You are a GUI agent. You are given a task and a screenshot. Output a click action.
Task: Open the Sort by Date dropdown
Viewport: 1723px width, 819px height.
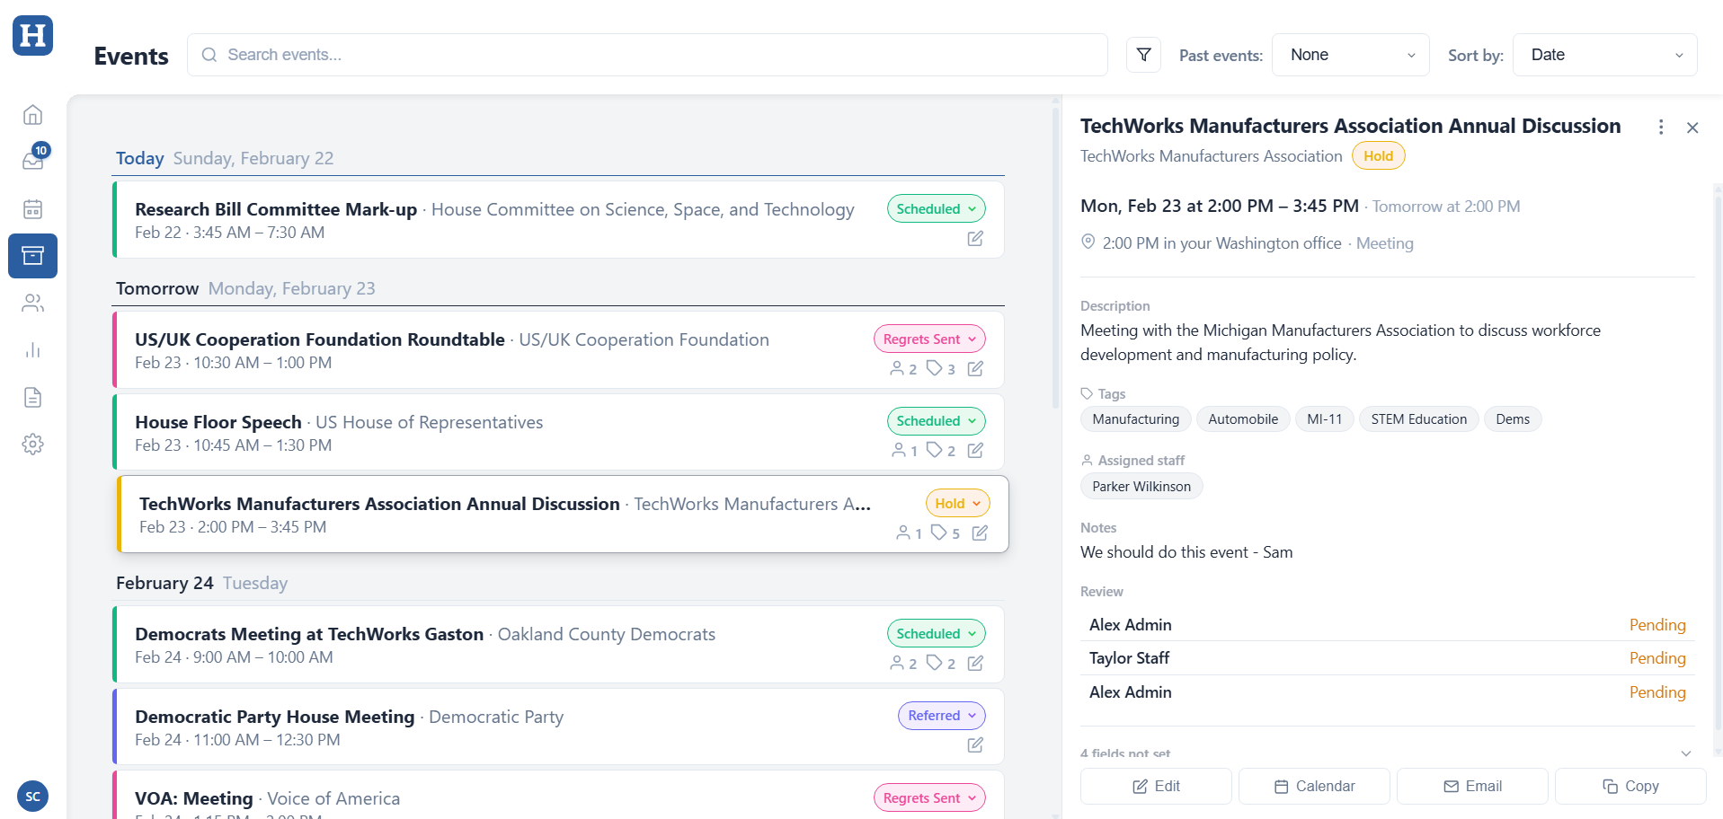[x=1603, y=55]
